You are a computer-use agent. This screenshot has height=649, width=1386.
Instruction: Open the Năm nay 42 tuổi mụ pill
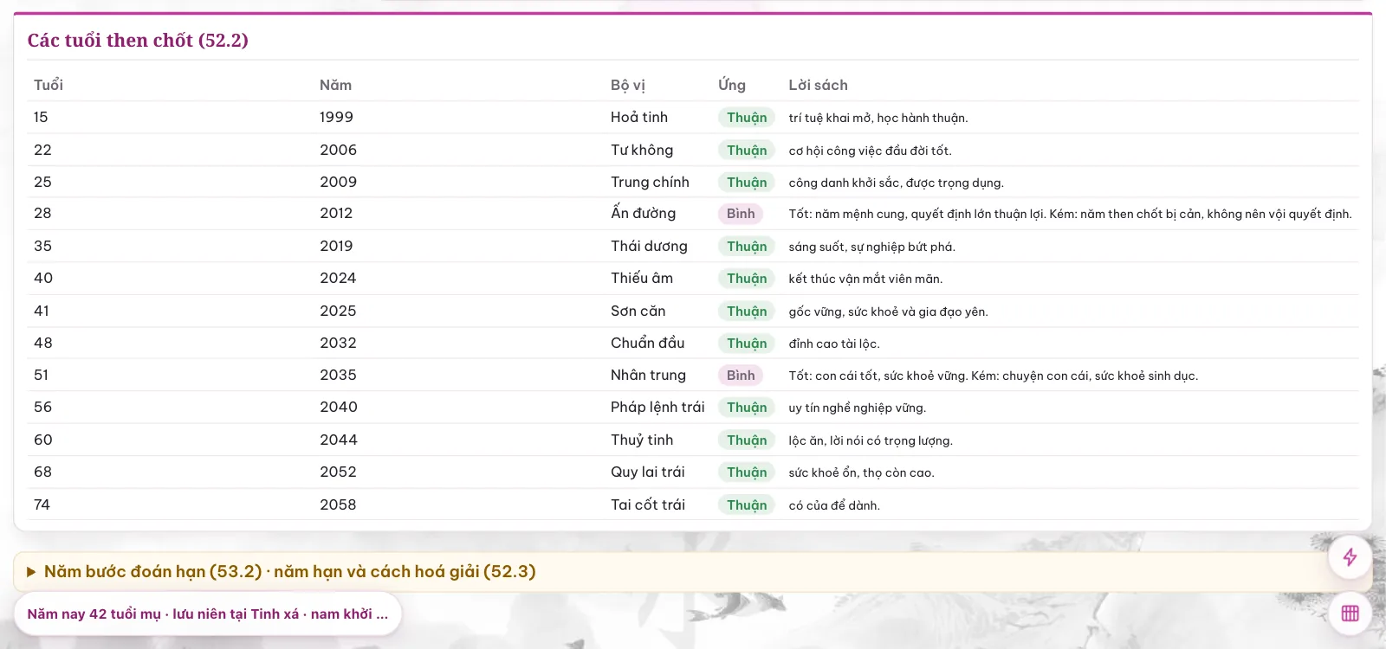coord(208,614)
